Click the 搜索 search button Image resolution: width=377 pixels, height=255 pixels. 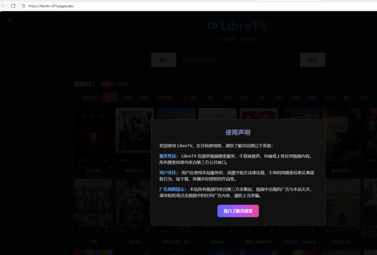(x=312, y=60)
